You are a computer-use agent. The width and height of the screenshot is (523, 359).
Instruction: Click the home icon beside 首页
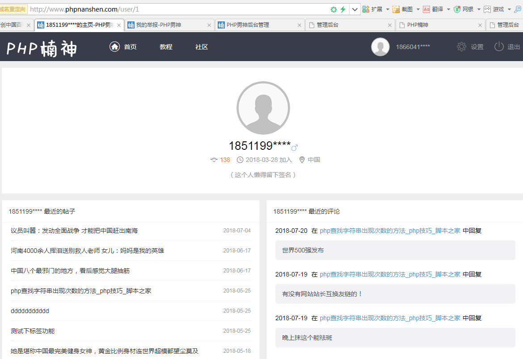[x=114, y=46]
